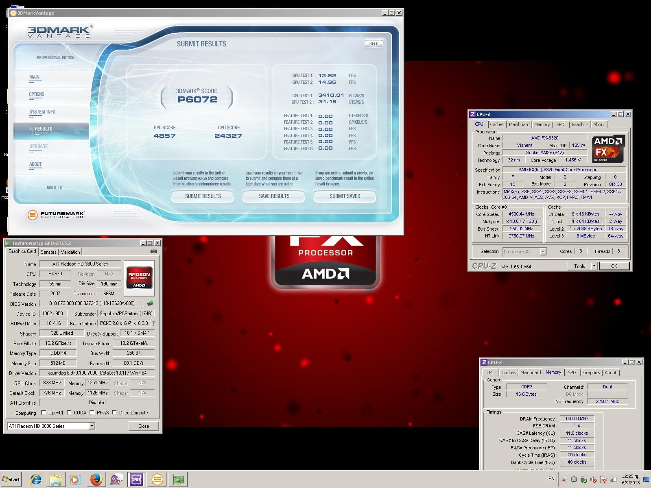This screenshot has height=488, width=651.
Task: Open the SPD tab in lower CPU-Z
Action: click(572, 373)
